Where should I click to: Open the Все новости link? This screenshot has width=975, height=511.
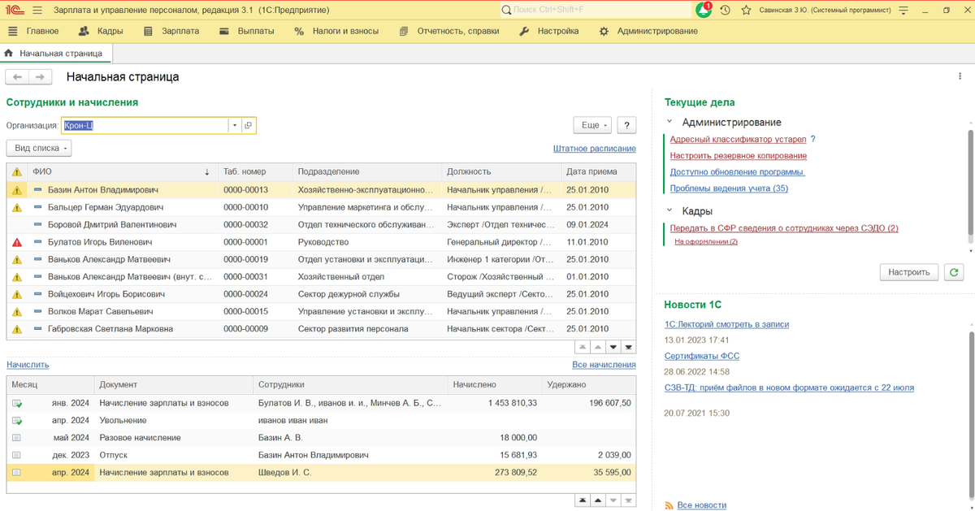tap(701, 505)
